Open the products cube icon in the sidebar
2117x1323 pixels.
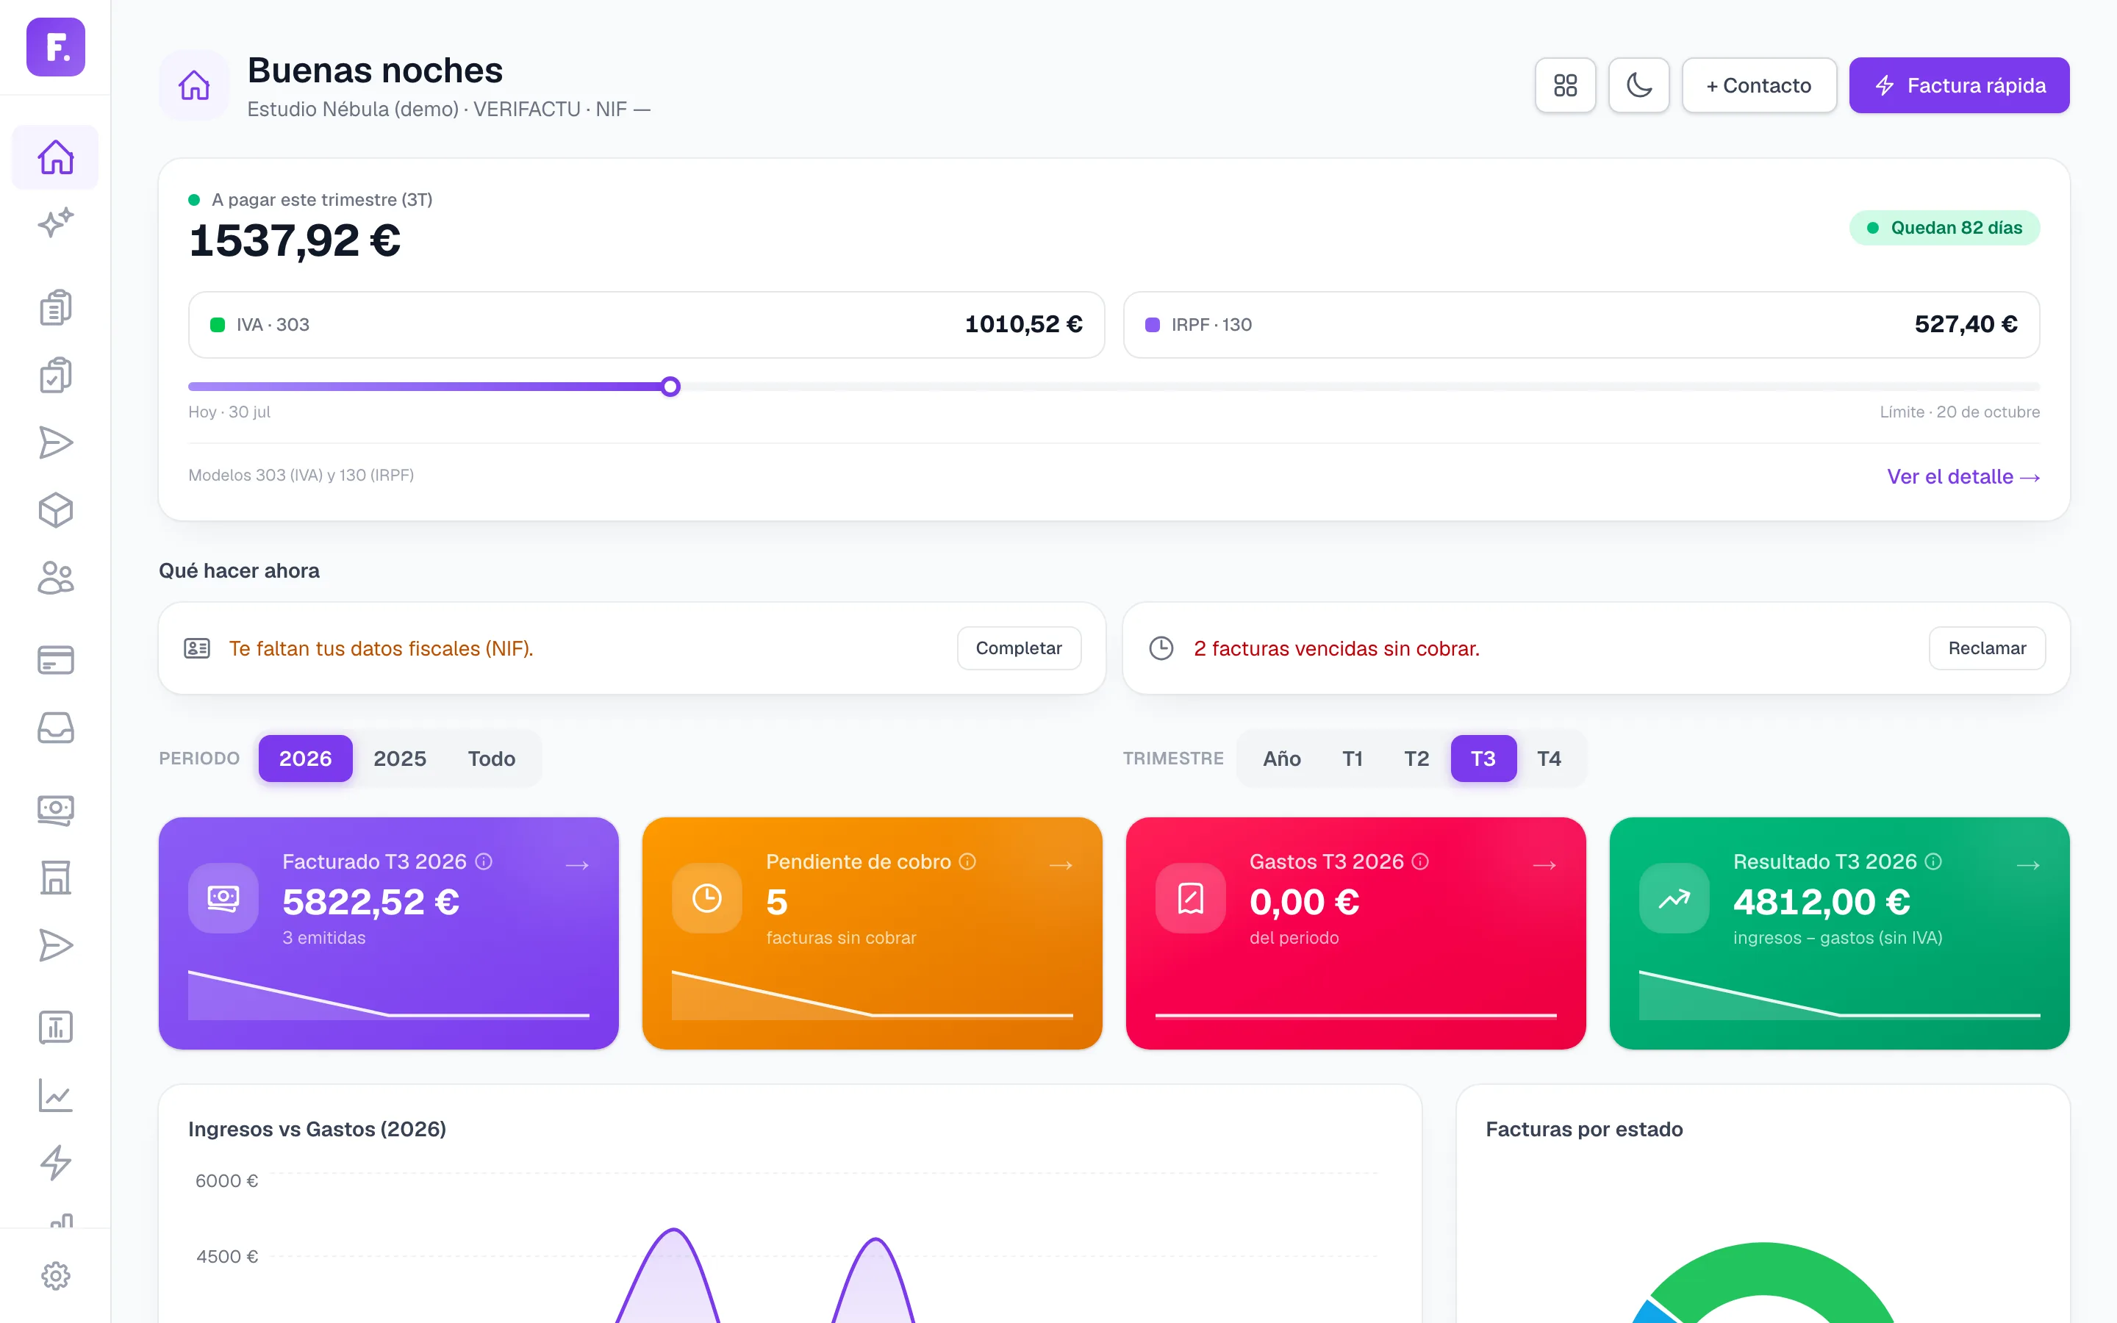click(55, 510)
